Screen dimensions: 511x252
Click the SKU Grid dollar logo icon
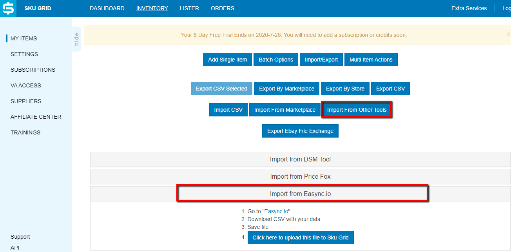tap(8, 8)
